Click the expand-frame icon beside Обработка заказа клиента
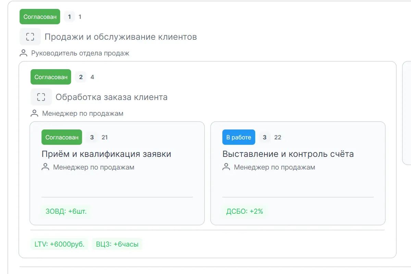Viewport: 411px width, 274px height. (x=41, y=97)
